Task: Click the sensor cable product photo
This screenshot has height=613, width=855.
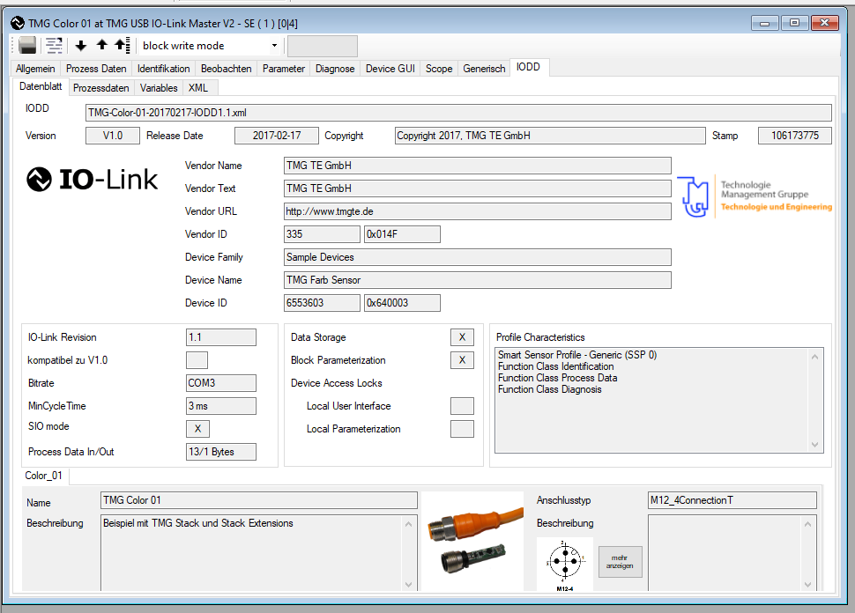Action: pos(472,540)
